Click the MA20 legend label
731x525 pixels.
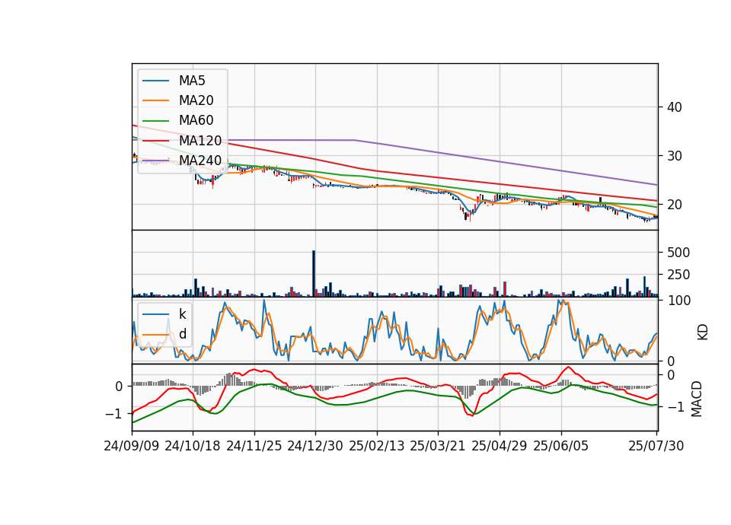point(196,100)
